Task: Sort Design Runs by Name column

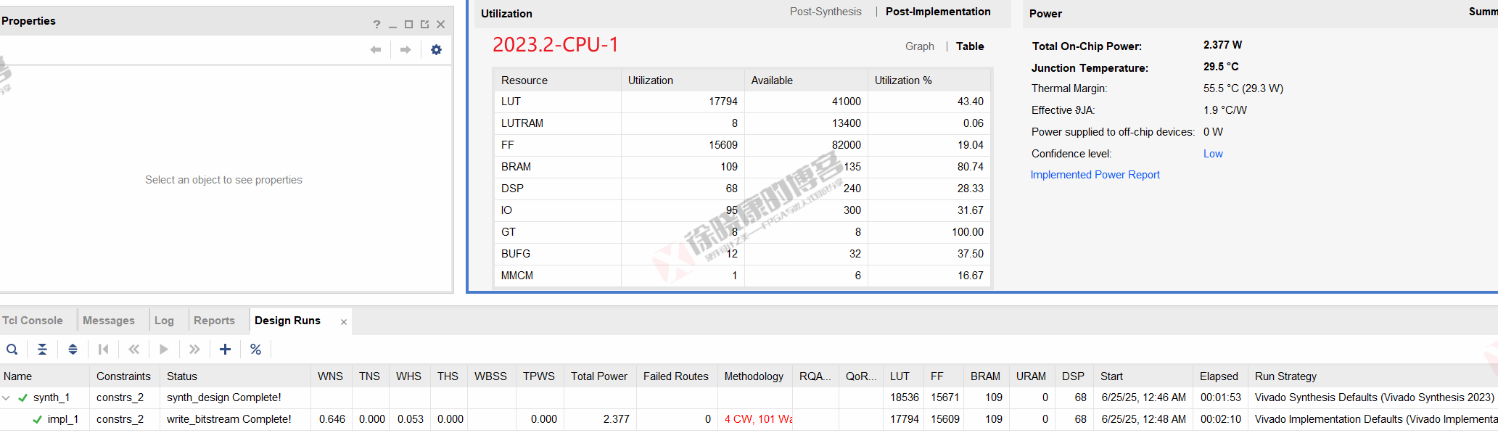Action: tap(45, 376)
